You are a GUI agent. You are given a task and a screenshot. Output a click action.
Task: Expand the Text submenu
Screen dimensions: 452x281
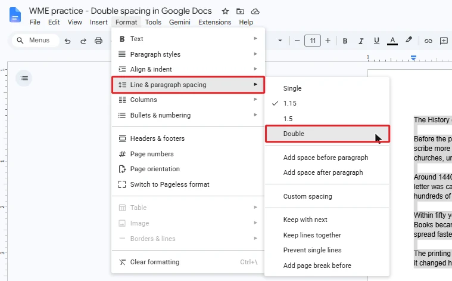click(x=188, y=39)
